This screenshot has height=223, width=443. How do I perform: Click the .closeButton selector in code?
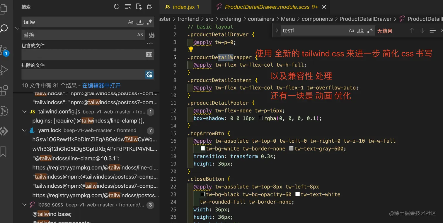point(206,179)
